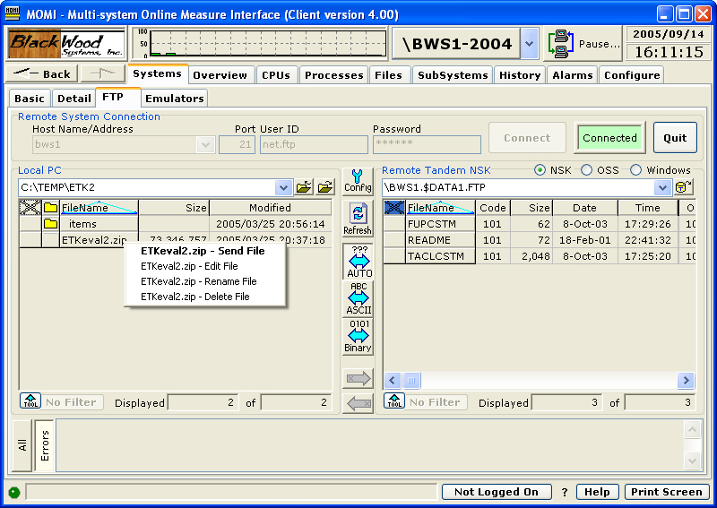The width and height of the screenshot is (717, 508).
Task: Expand the remote path dropdown
Action: click(x=662, y=187)
